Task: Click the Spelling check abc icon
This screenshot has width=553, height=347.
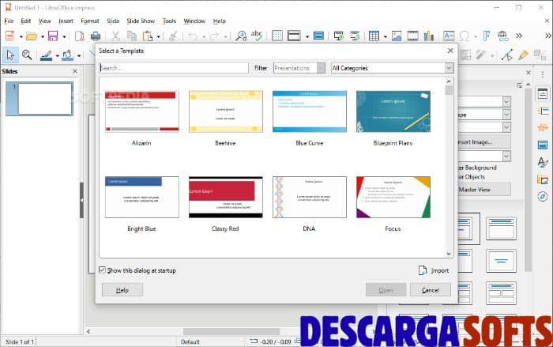Action: (257, 36)
